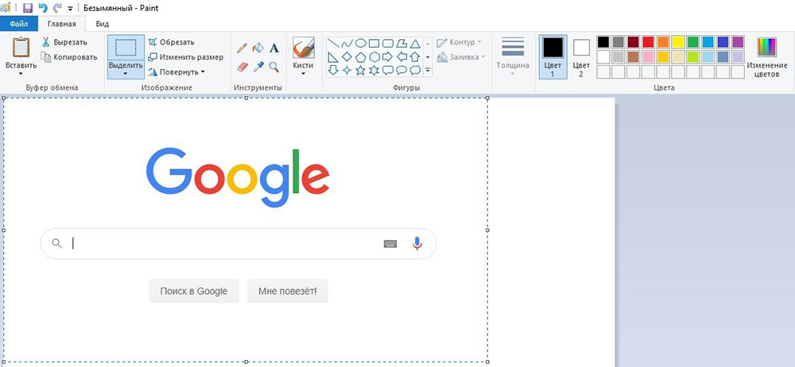The height and width of the screenshot is (367, 795).
Task: Open the Выделить selection dropdown arrow
Action: coord(126,74)
